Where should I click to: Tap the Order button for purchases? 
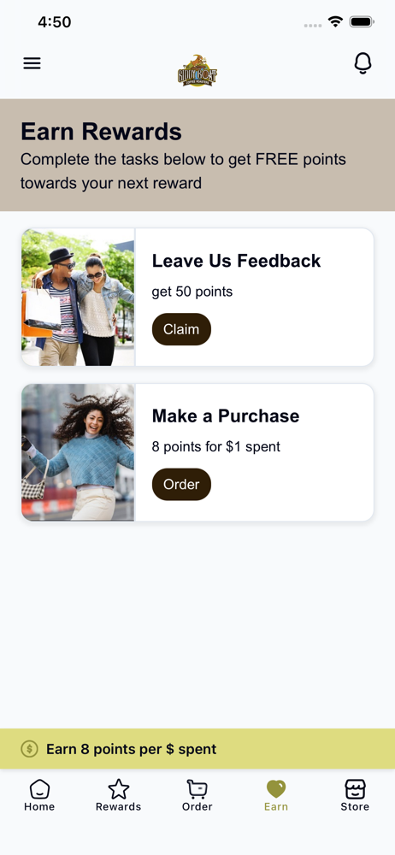tap(181, 484)
